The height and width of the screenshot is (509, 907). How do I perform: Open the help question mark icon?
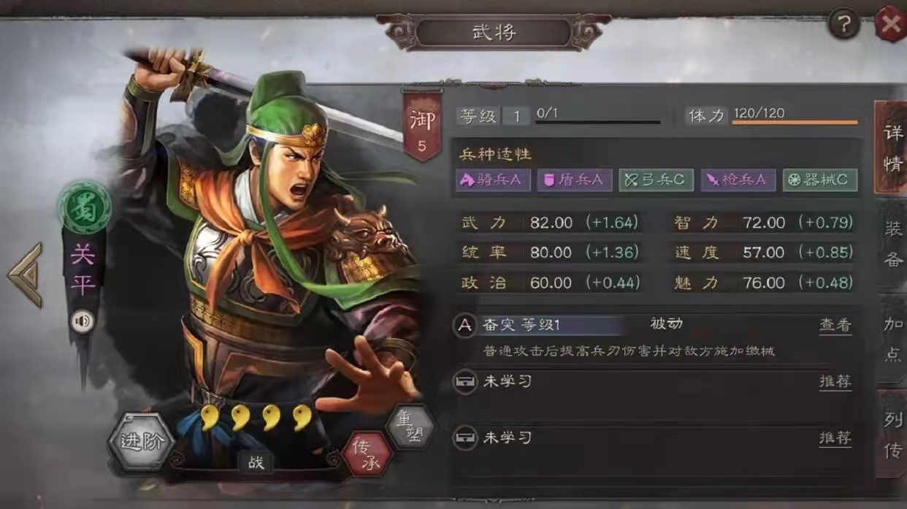pyautogui.click(x=843, y=26)
